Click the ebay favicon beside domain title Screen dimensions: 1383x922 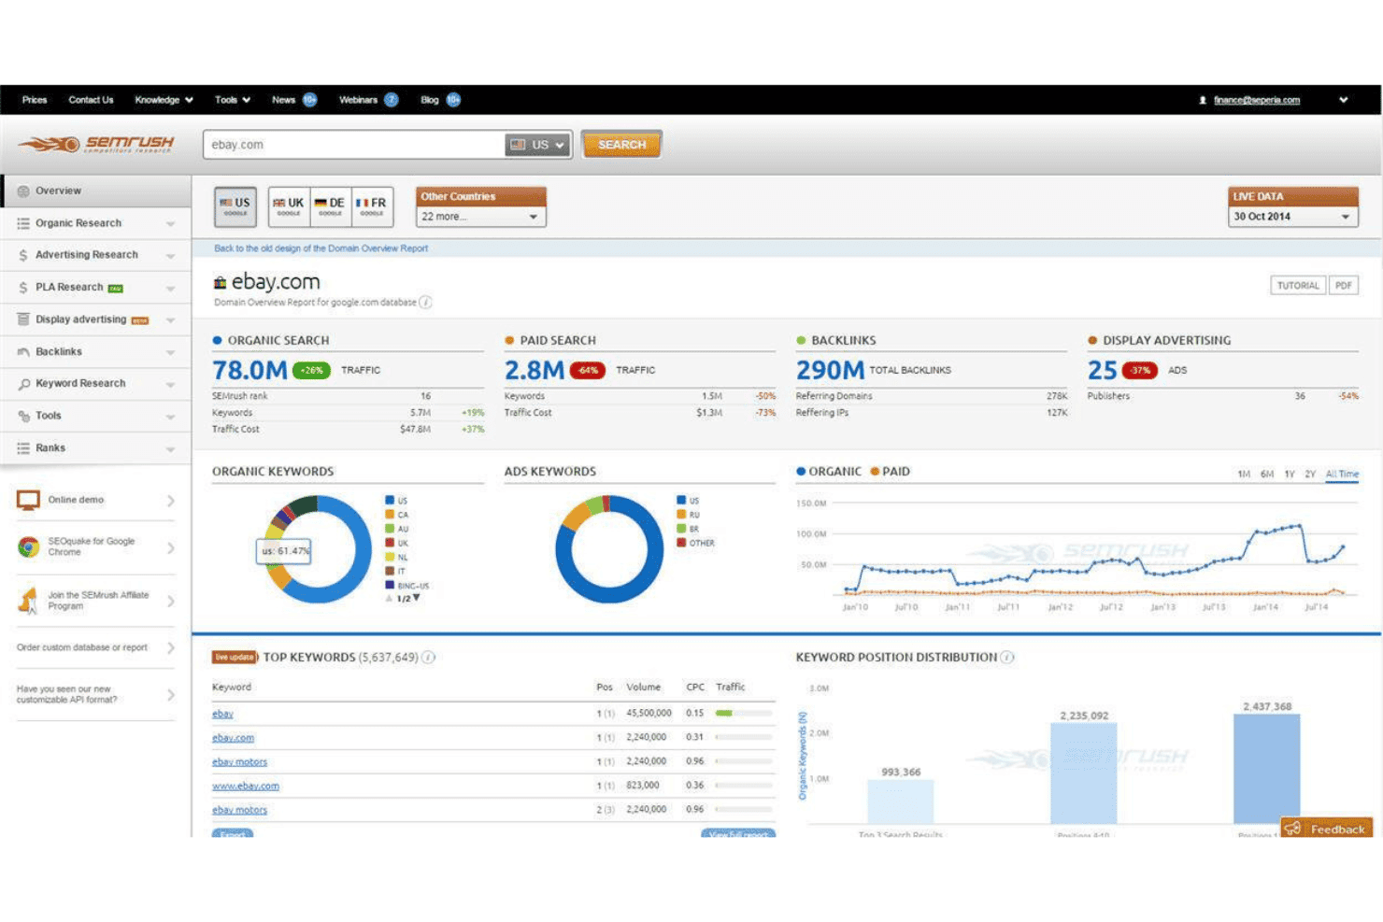pyautogui.click(x=220, y=282)
